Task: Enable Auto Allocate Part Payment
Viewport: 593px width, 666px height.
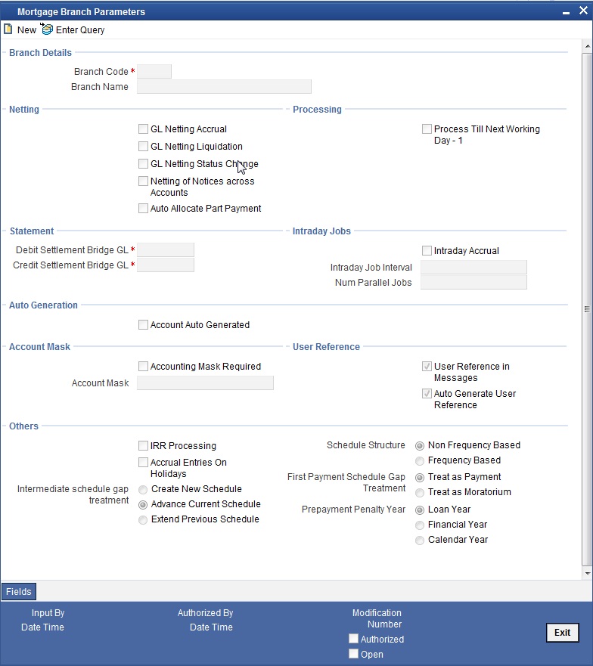Action: (143, 208)
